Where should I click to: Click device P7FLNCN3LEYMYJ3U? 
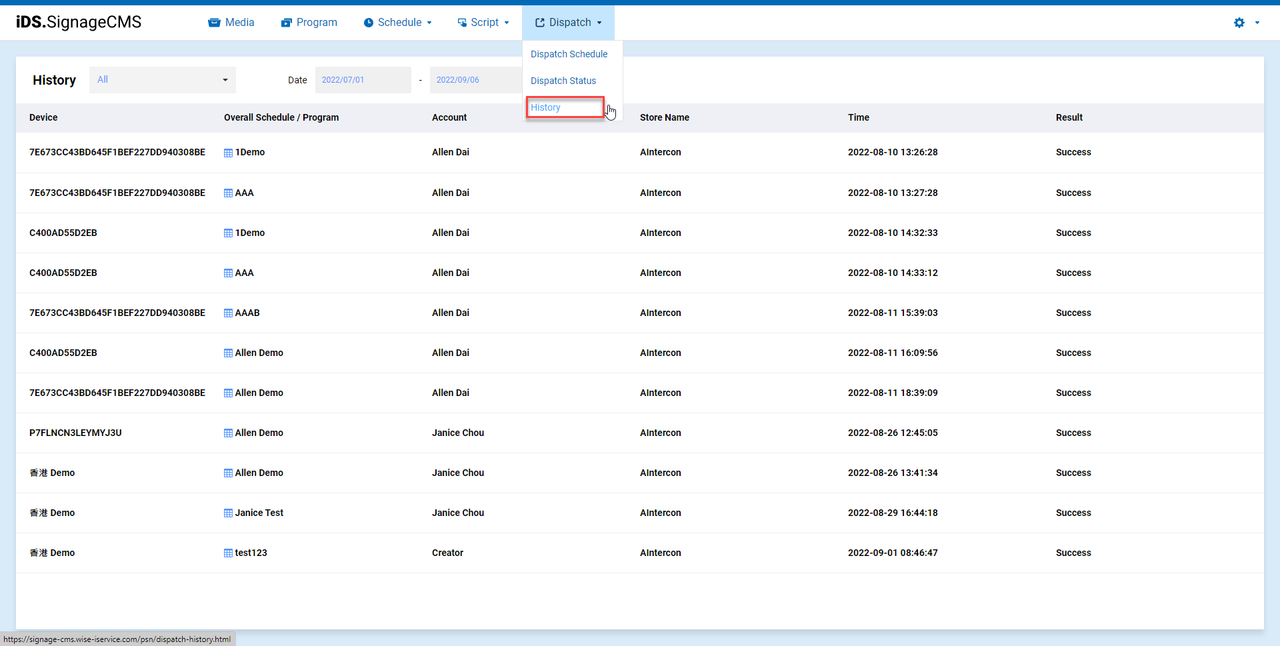point(75,433)
